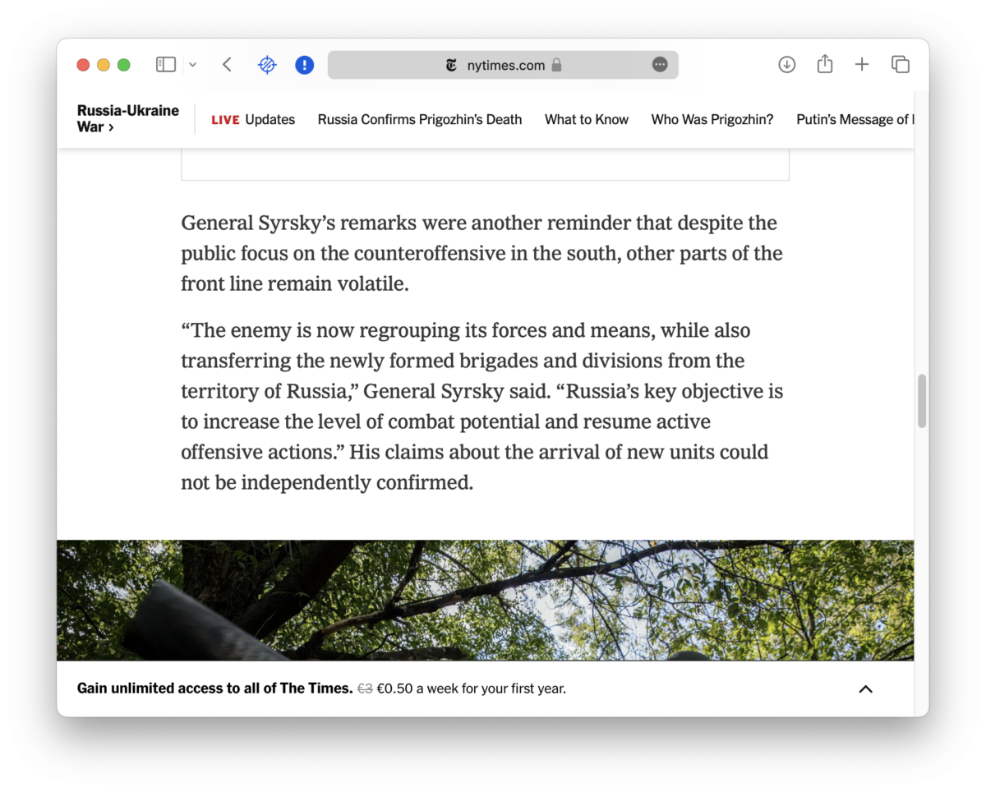Show the tab overview icon
This screenshot has width=986, height=792.
pos(900,65)
